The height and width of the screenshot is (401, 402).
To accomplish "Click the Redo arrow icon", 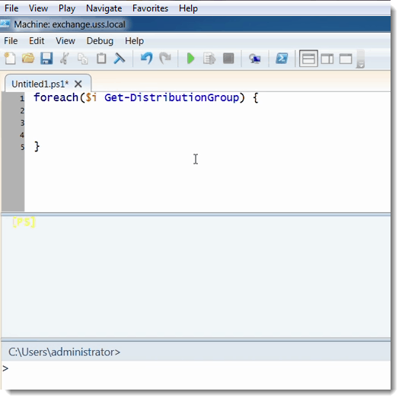I will point(165,59).
